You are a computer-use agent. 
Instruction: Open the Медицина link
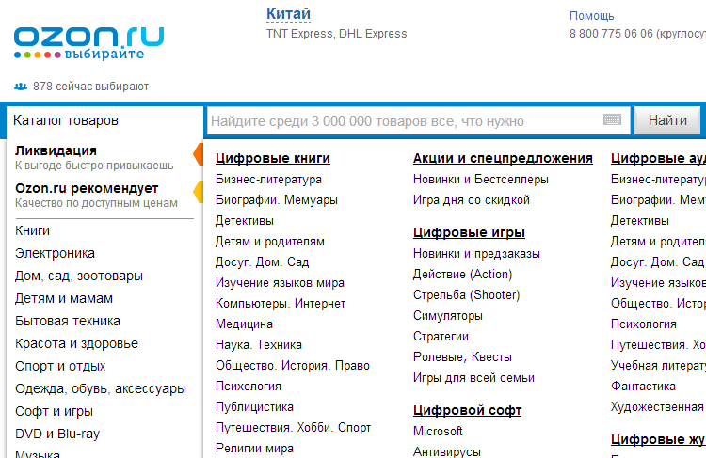[x=244, y=324]
